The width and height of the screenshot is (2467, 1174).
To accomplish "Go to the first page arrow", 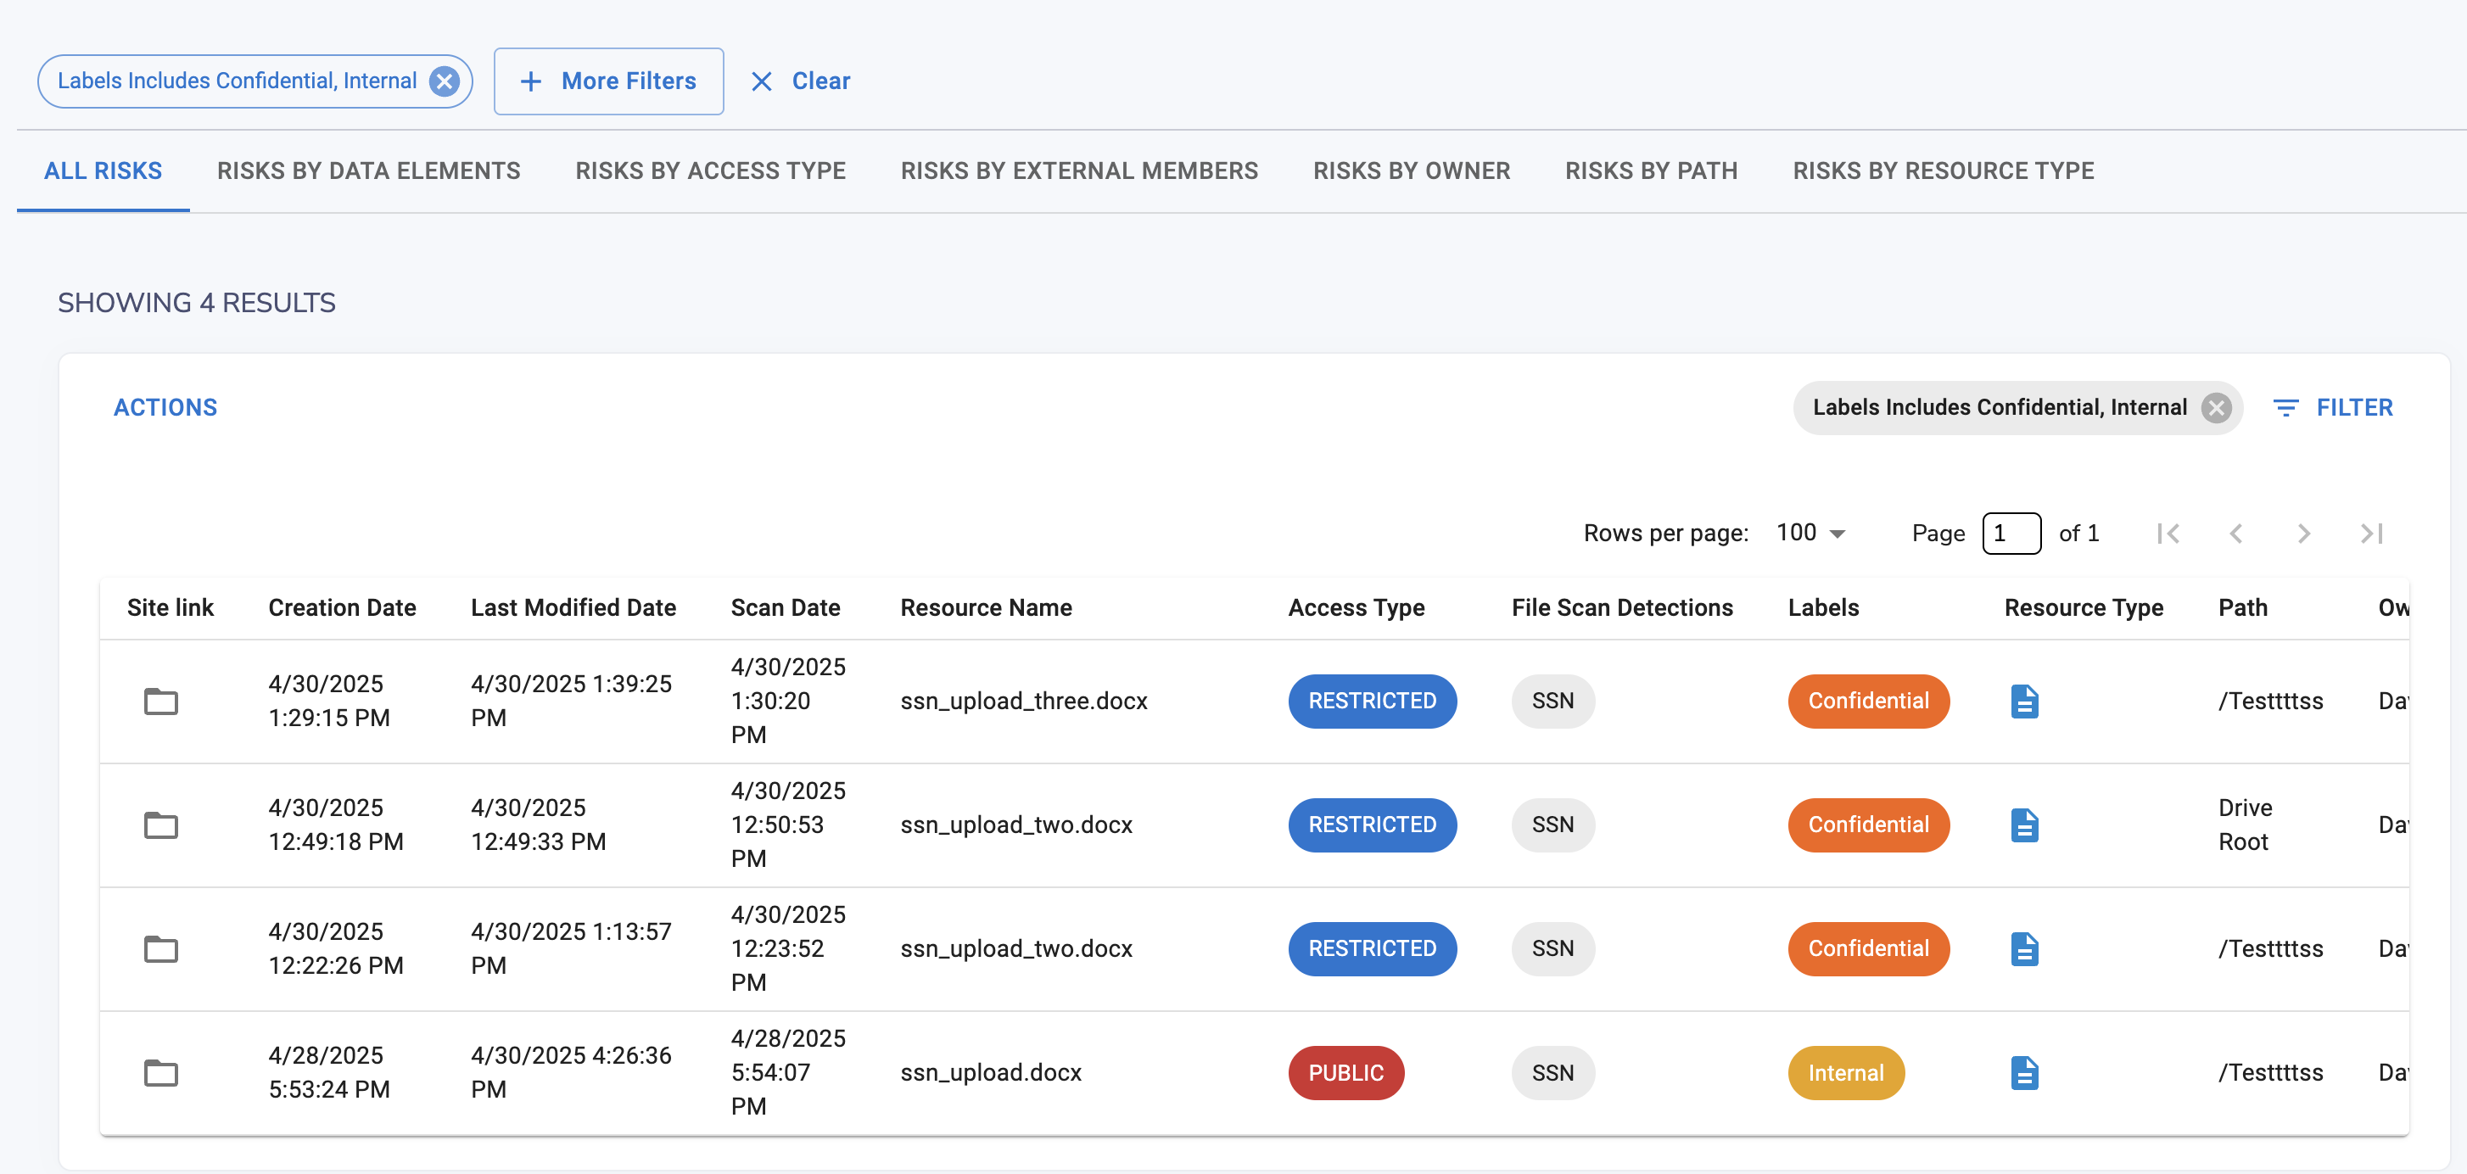I will [2168, 534].
